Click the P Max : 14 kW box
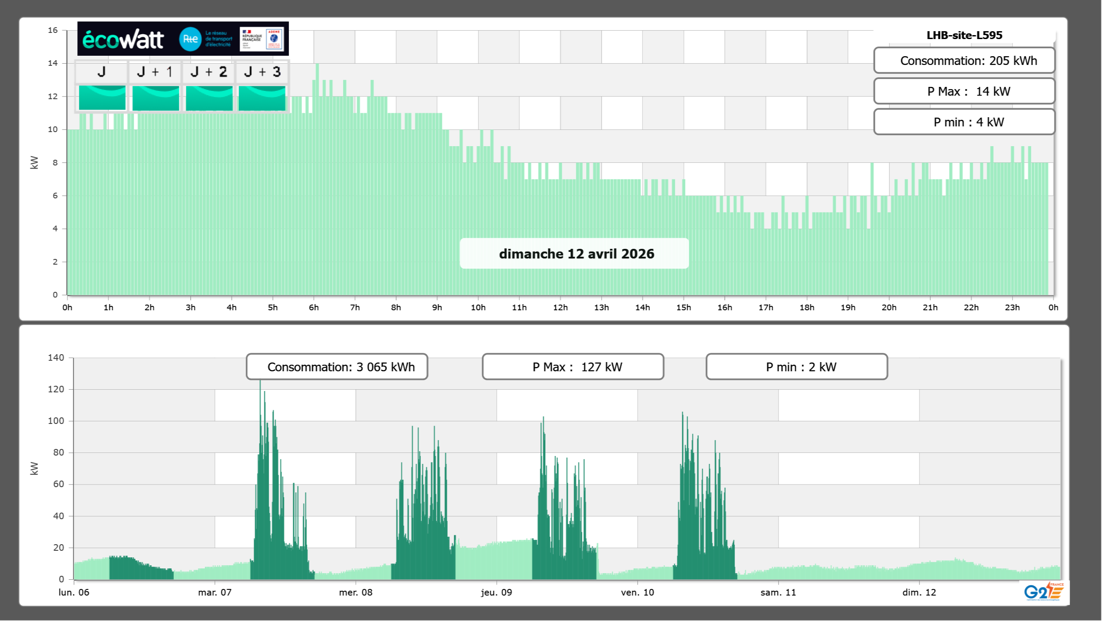This screenshot has width=1102, height=621. pos(964,91)
